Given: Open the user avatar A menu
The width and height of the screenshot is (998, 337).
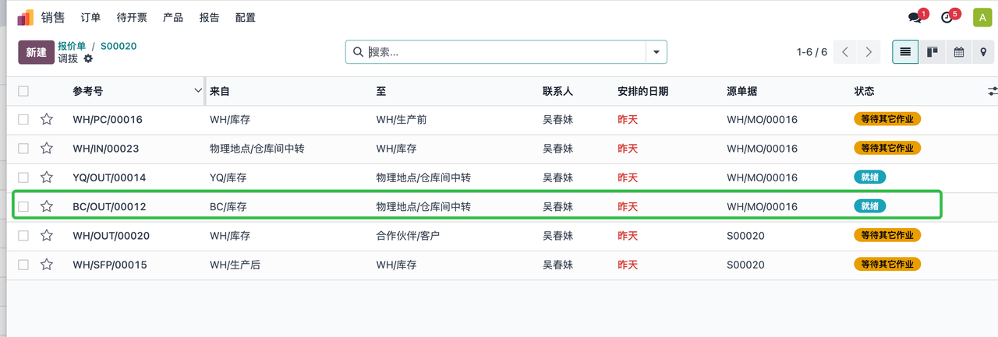Looking at the screenshot, I should (981, 17).
